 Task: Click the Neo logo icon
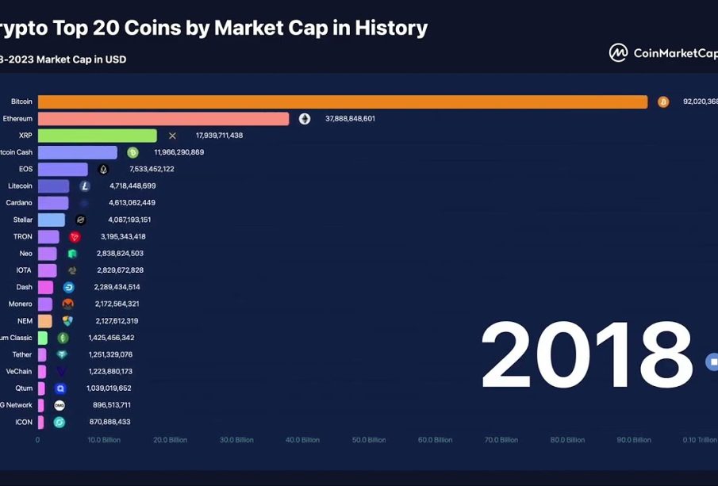pyautogui.click(x=72, y=254)
